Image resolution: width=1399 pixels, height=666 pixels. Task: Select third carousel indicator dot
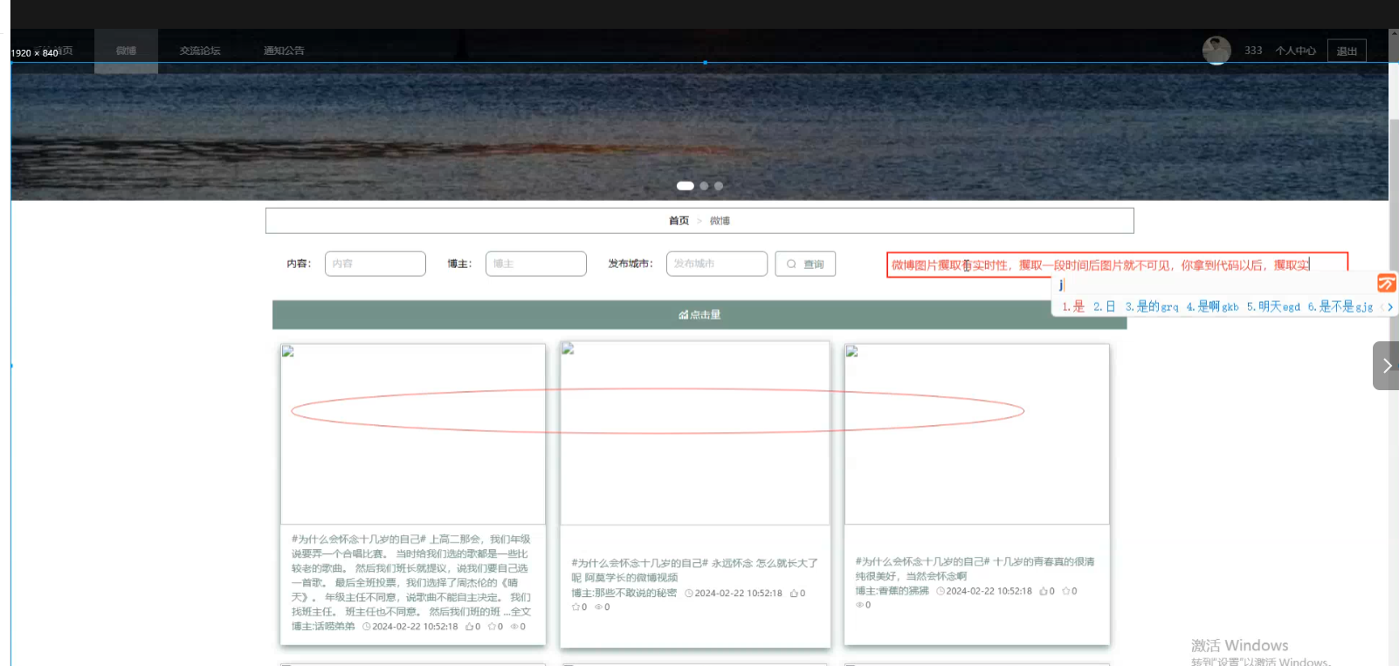(719, 185)
